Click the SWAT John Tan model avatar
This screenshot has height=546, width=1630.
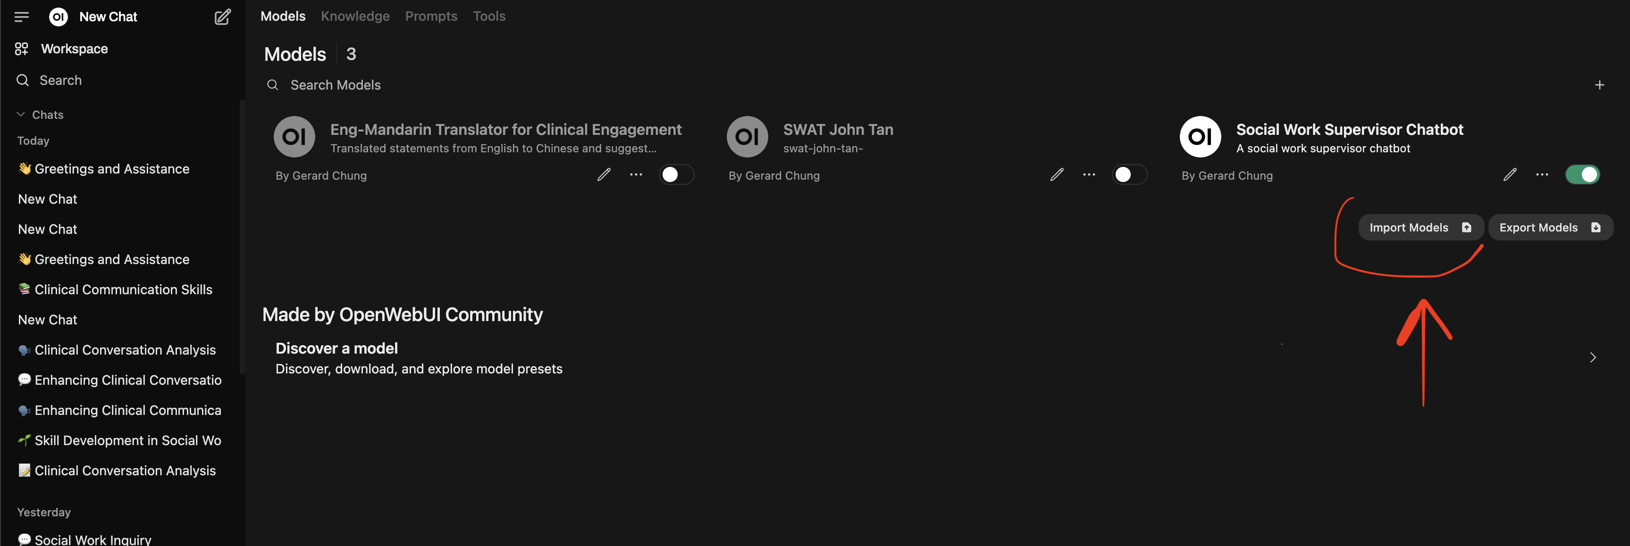(748, 137)
